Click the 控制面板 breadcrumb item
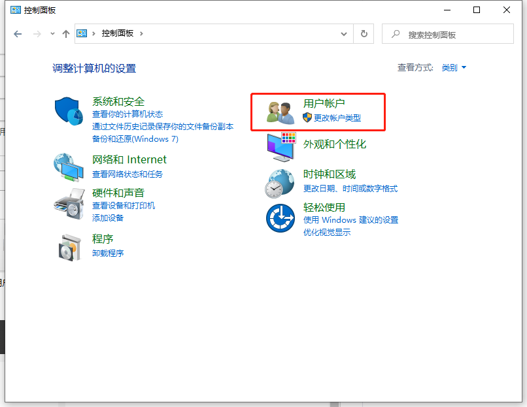The height and width of the screenshot is (407, 527). point(118,33)
